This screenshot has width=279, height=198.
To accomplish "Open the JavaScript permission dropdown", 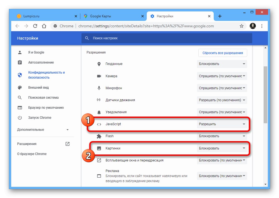I will [222, 124].
